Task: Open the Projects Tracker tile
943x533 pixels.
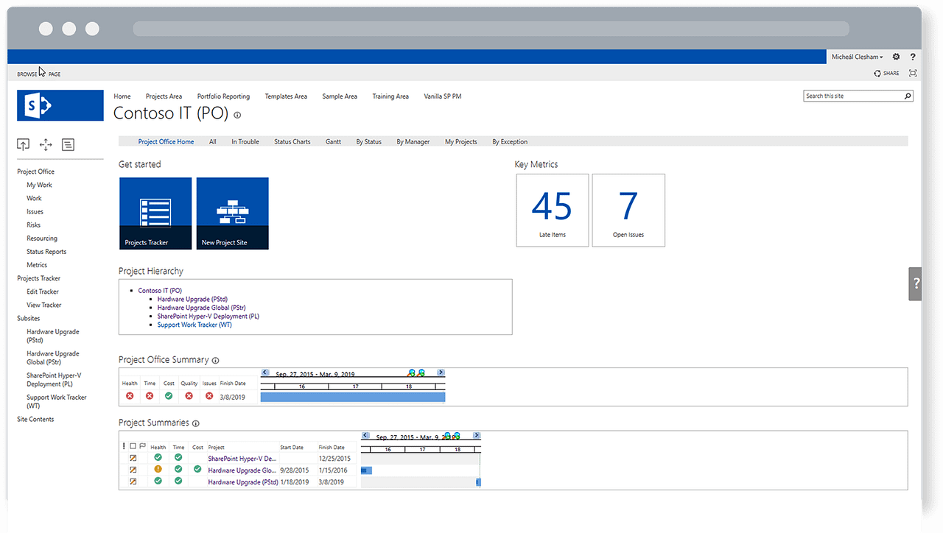Action: pos(155,213)
